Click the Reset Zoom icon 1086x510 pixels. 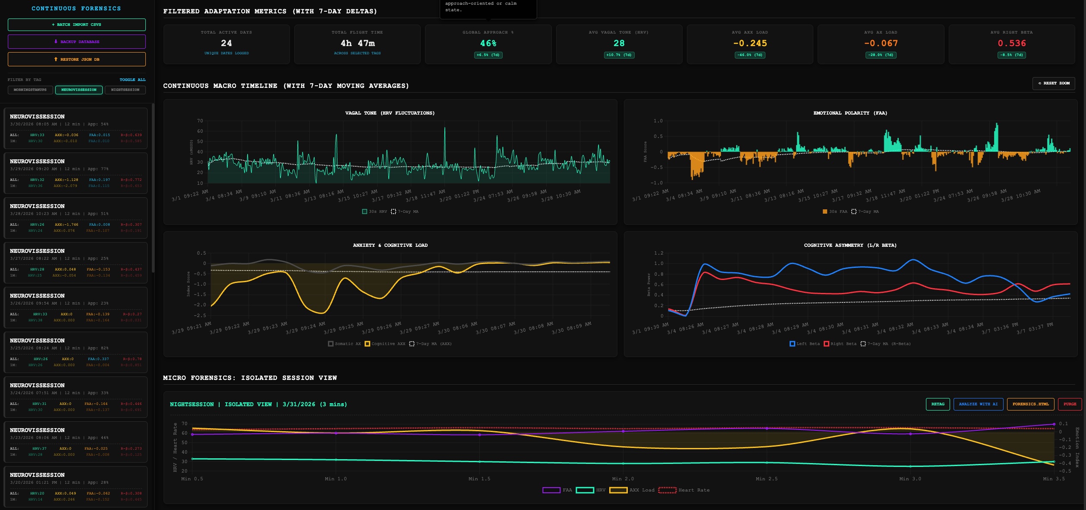[x=1040, y=83]
